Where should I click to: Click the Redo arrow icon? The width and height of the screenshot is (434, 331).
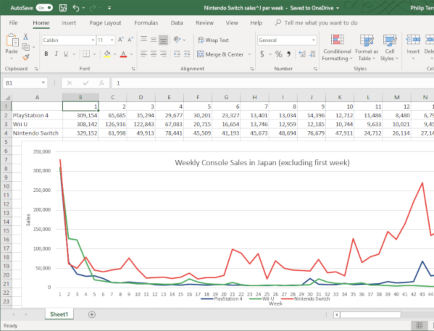[x=93, y=8]
